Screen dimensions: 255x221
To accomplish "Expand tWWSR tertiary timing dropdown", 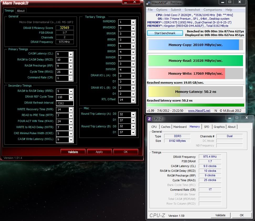I will 133,70.
